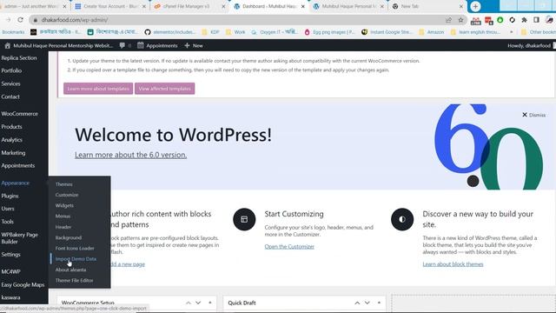
Task: Click Learn about block themes link
Action: [453, 264]
